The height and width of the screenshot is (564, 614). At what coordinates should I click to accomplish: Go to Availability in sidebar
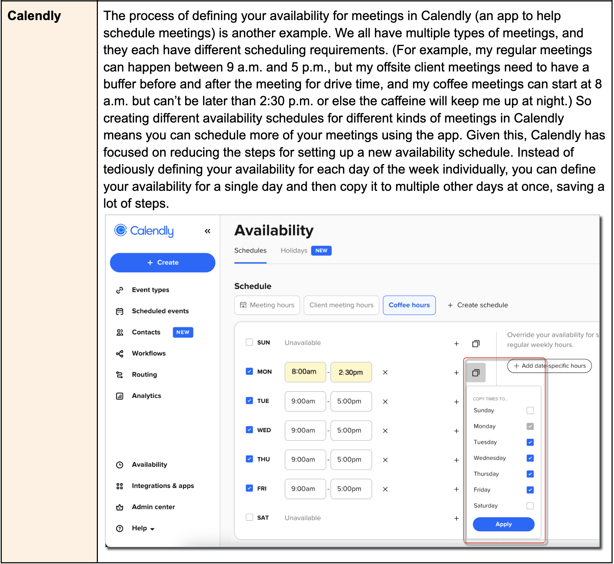coord(150,464)
